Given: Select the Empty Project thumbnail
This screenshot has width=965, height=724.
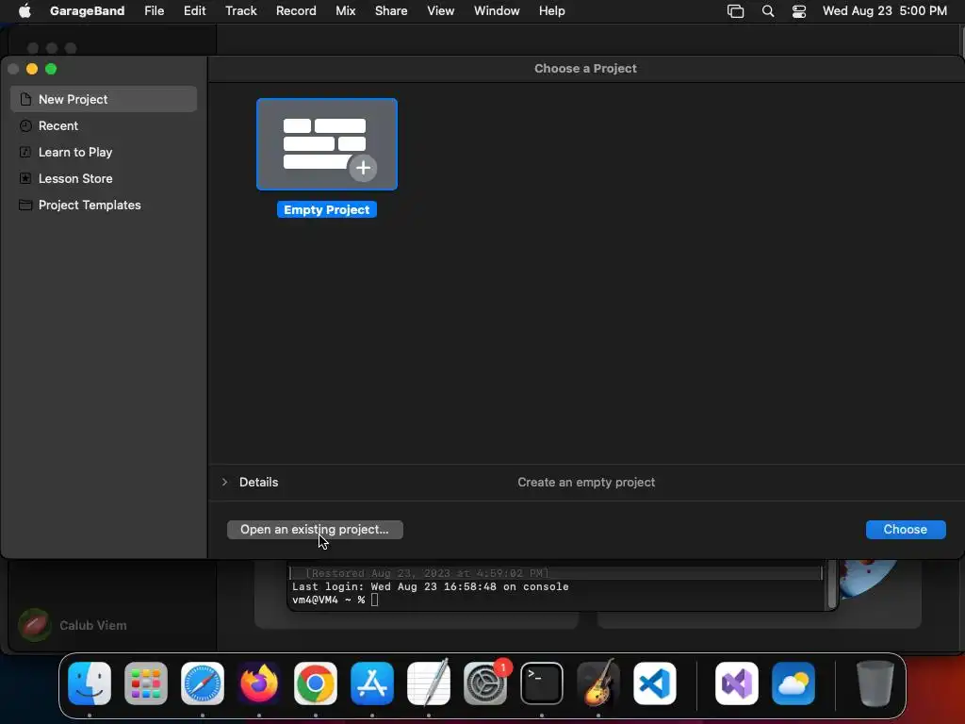Looking at the screenshot, I should (327, 144).
